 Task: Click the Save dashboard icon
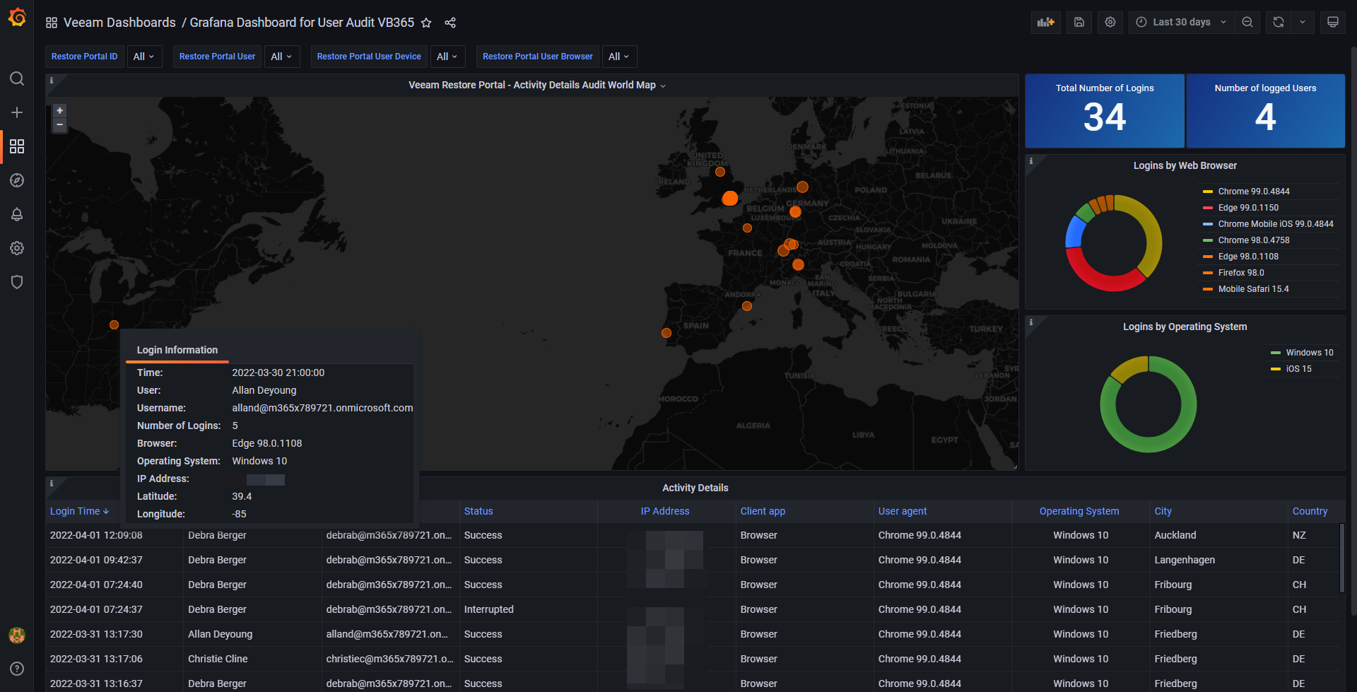pos(1079,23)
